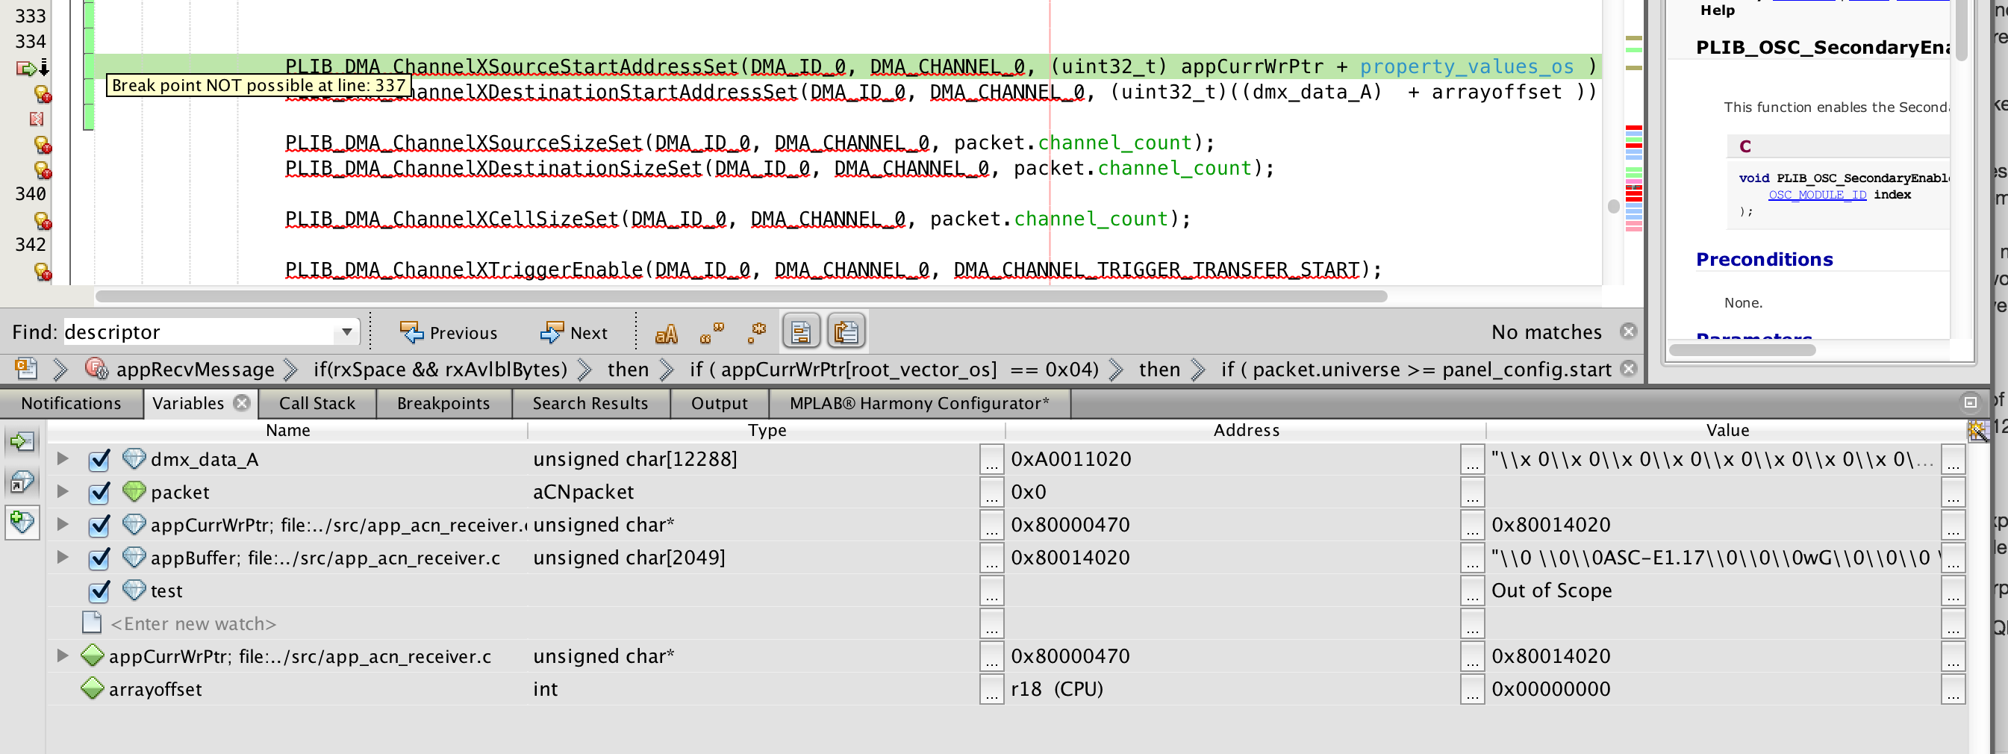Viewport: 2008px width, 754px height.
Task: Click the breakpoint icon on line 339
Action: [42, 170]
